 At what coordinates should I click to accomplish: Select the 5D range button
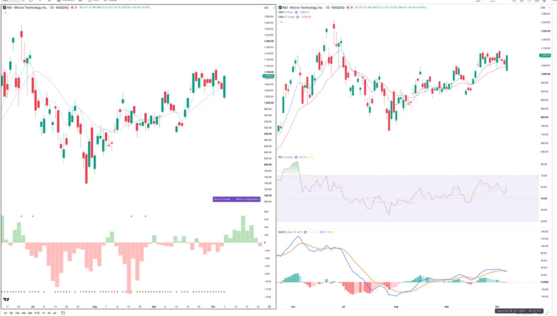pyautogui.click(x=11, y=313)
